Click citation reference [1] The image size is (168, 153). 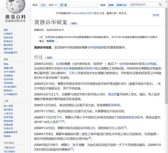click(x=60, y=121)
